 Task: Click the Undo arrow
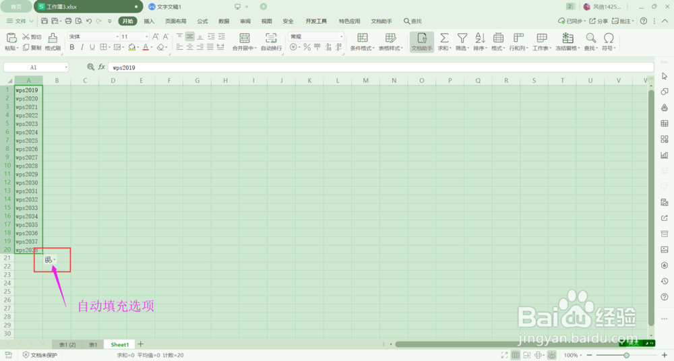[89, 21]
